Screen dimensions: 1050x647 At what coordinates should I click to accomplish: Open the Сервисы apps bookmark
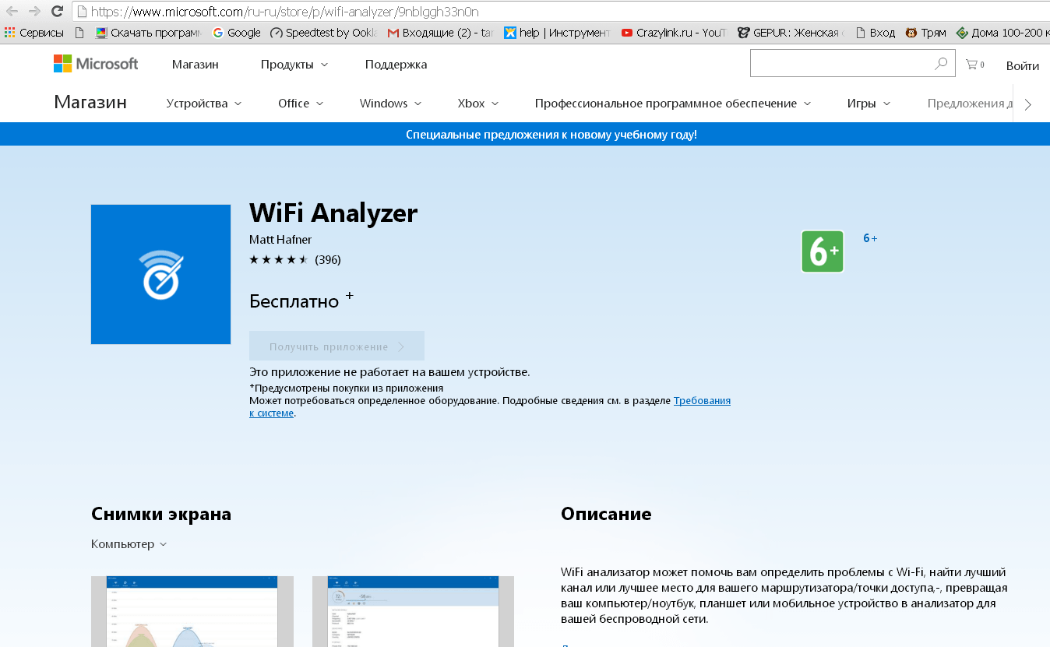pyautogui.click(x=33, y=33)
